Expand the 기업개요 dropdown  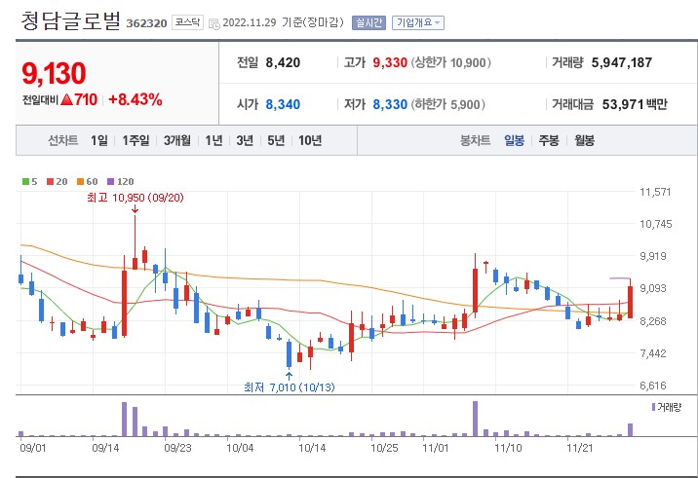coord(417,22)
